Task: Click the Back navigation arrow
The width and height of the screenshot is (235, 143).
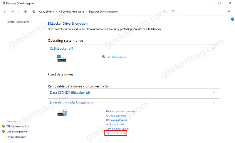Action: tap(5, 11)
